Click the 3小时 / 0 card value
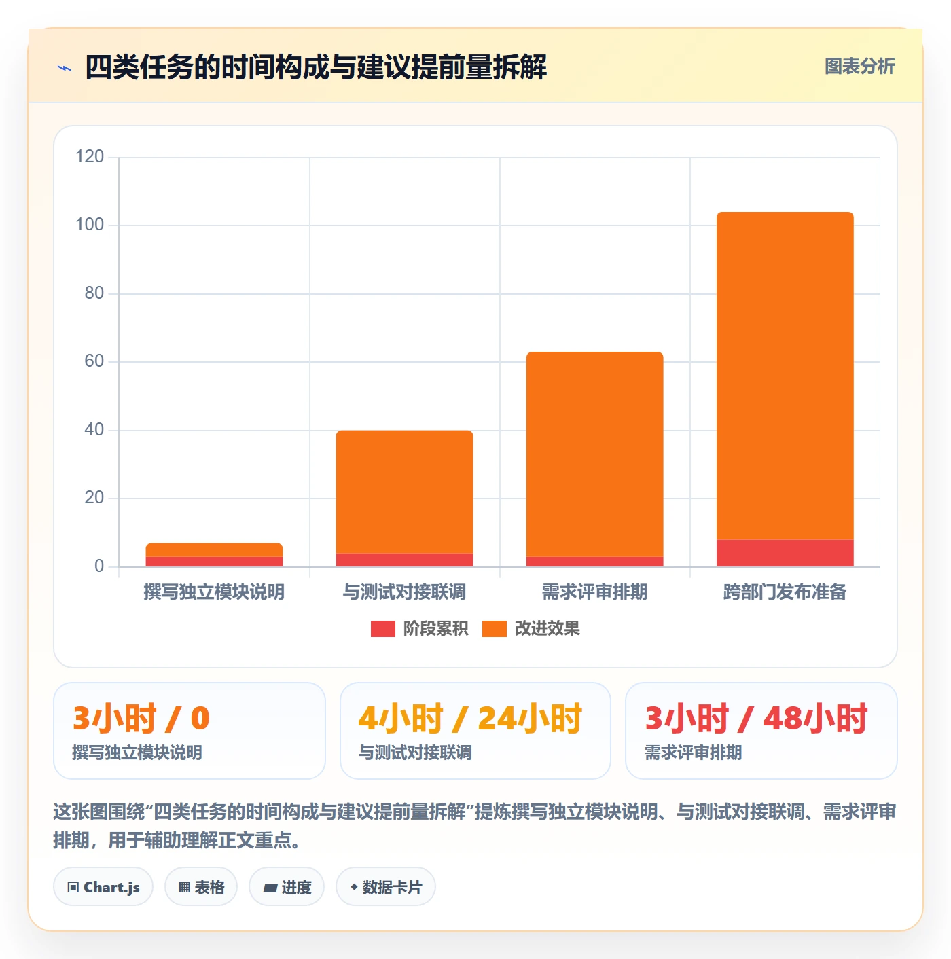Screen dimensions: 951x959 tap(141, 719)
